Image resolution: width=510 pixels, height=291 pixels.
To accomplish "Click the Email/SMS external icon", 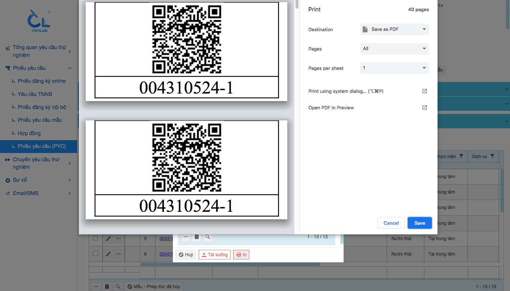I will [8, 194].
